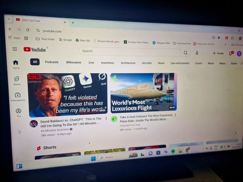
Task: Reload the page with browser refresh
Action: click(28, 30)
